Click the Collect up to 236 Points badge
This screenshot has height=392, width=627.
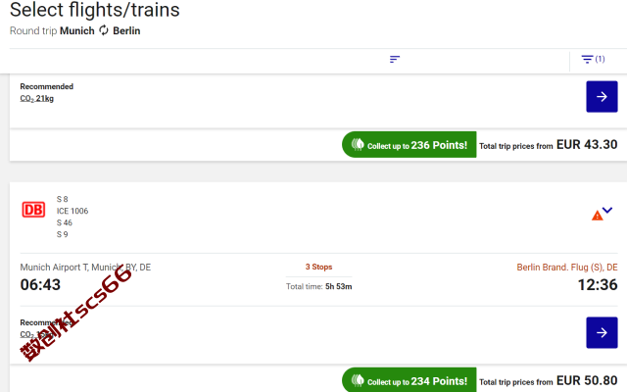(410, 144)
